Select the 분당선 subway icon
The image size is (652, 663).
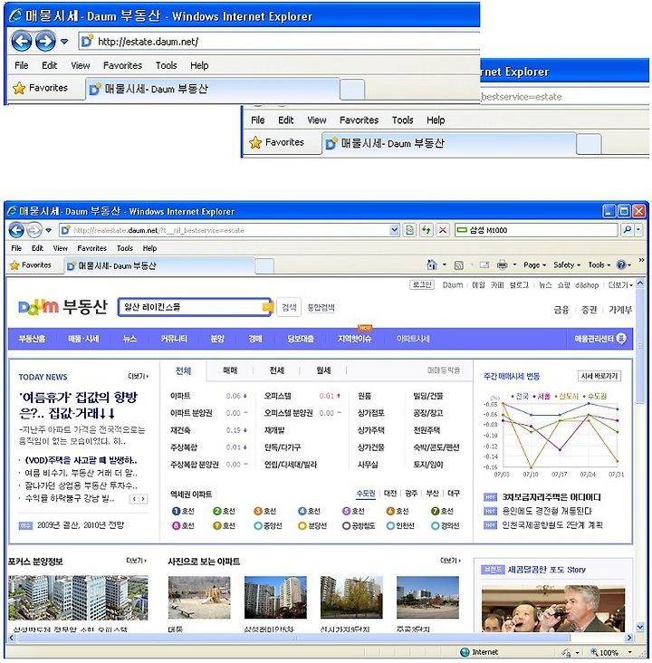[x=302, y=525]
